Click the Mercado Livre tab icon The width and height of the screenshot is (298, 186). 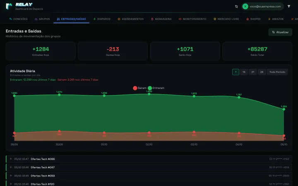[215, 19]
